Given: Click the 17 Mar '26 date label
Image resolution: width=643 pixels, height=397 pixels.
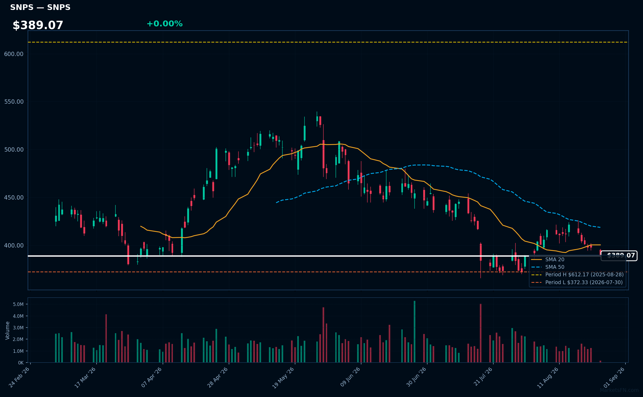Looking at the screenshot, I should pyautogui.click(x=85, y=377).
